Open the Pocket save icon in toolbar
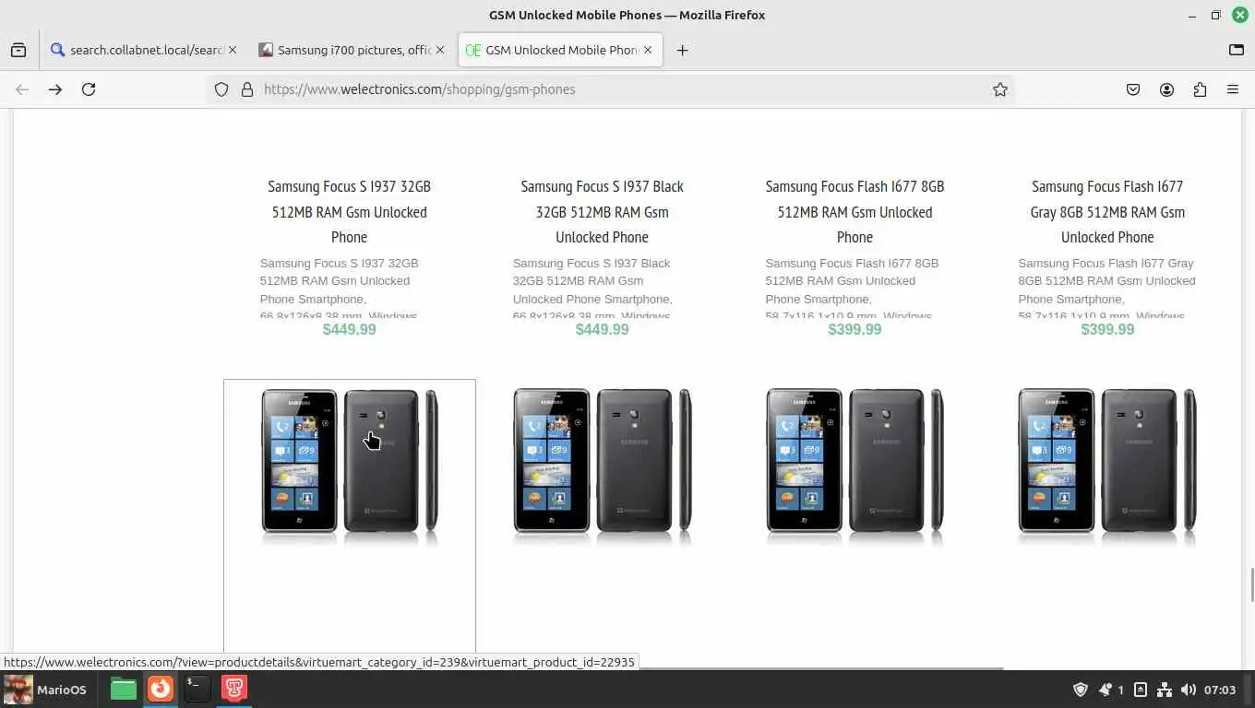1255x708 pixels. pyautogui.click(x=1133, y=89)
